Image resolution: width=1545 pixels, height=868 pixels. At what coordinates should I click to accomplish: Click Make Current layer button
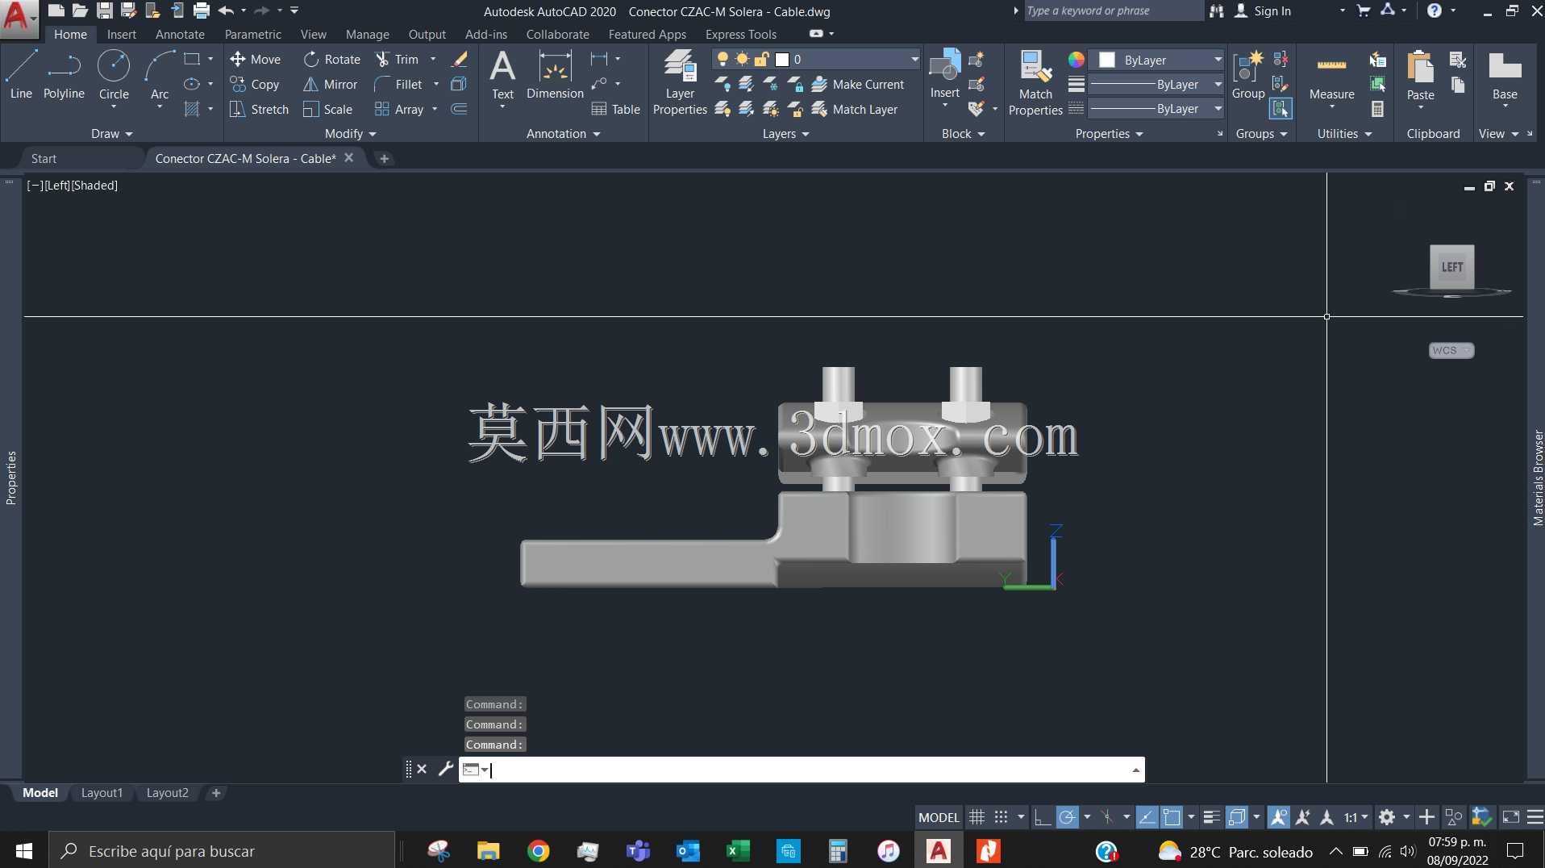(858, 84)
